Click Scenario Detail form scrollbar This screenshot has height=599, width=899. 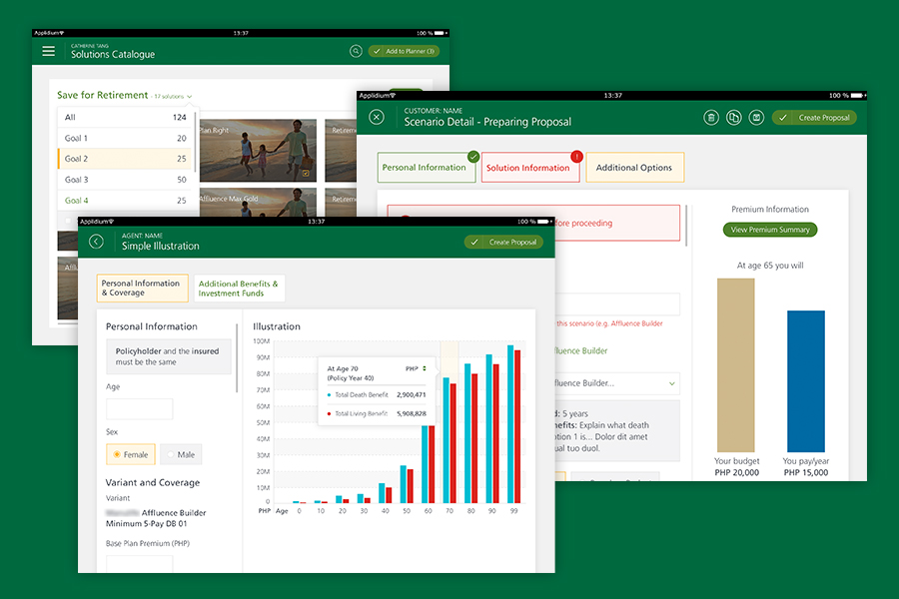coord(686,225)
